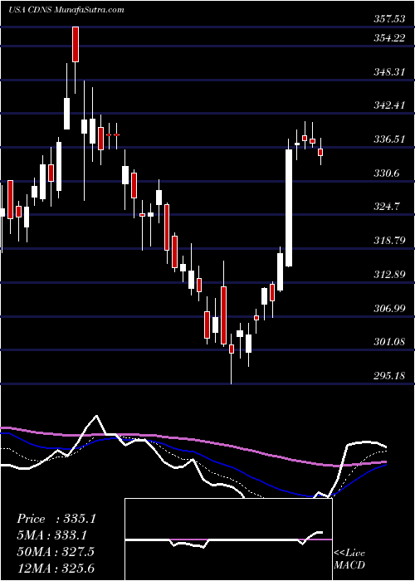Click the '12MA : 325.6' readout
The width and height of the screenshot is (415, 581).
[x=56, y=568]
